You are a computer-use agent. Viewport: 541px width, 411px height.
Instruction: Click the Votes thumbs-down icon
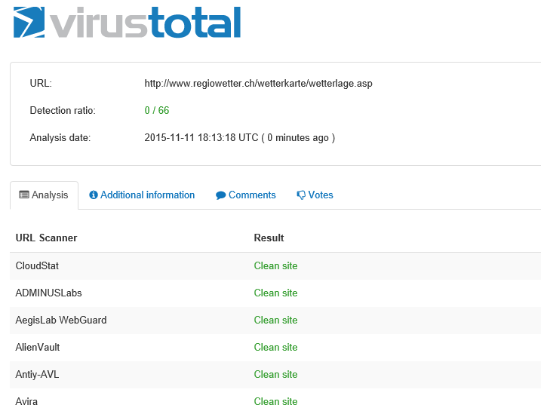pos(301,195)
